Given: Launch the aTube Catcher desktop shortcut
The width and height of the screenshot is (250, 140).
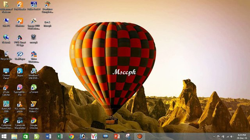Looking at the screenshot, I should tap(6, 90).
